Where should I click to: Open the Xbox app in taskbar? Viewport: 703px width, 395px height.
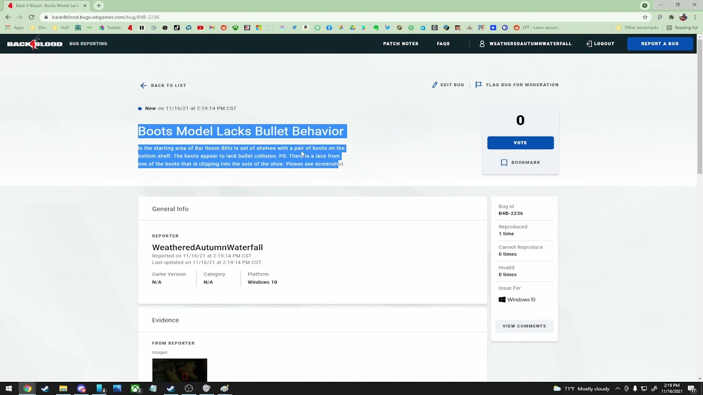pos(135,388)
